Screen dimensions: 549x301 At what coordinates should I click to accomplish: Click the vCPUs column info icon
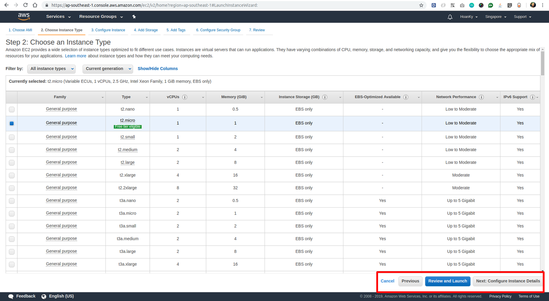(x=185, y=97)
